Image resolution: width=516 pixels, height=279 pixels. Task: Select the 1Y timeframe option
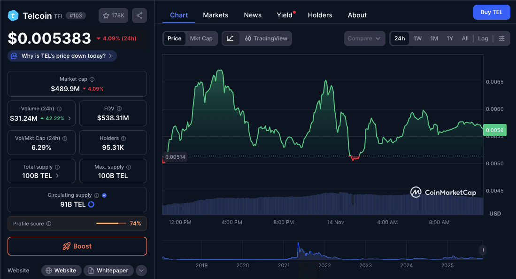click(449, 38)
